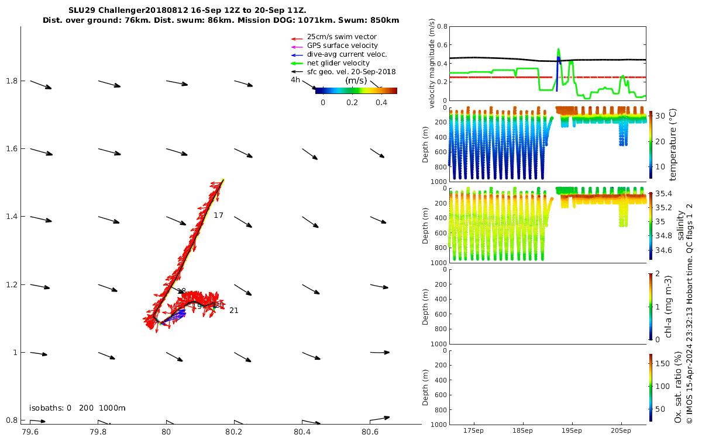Click the "19Sep" date tick

(x=572, y=431)
